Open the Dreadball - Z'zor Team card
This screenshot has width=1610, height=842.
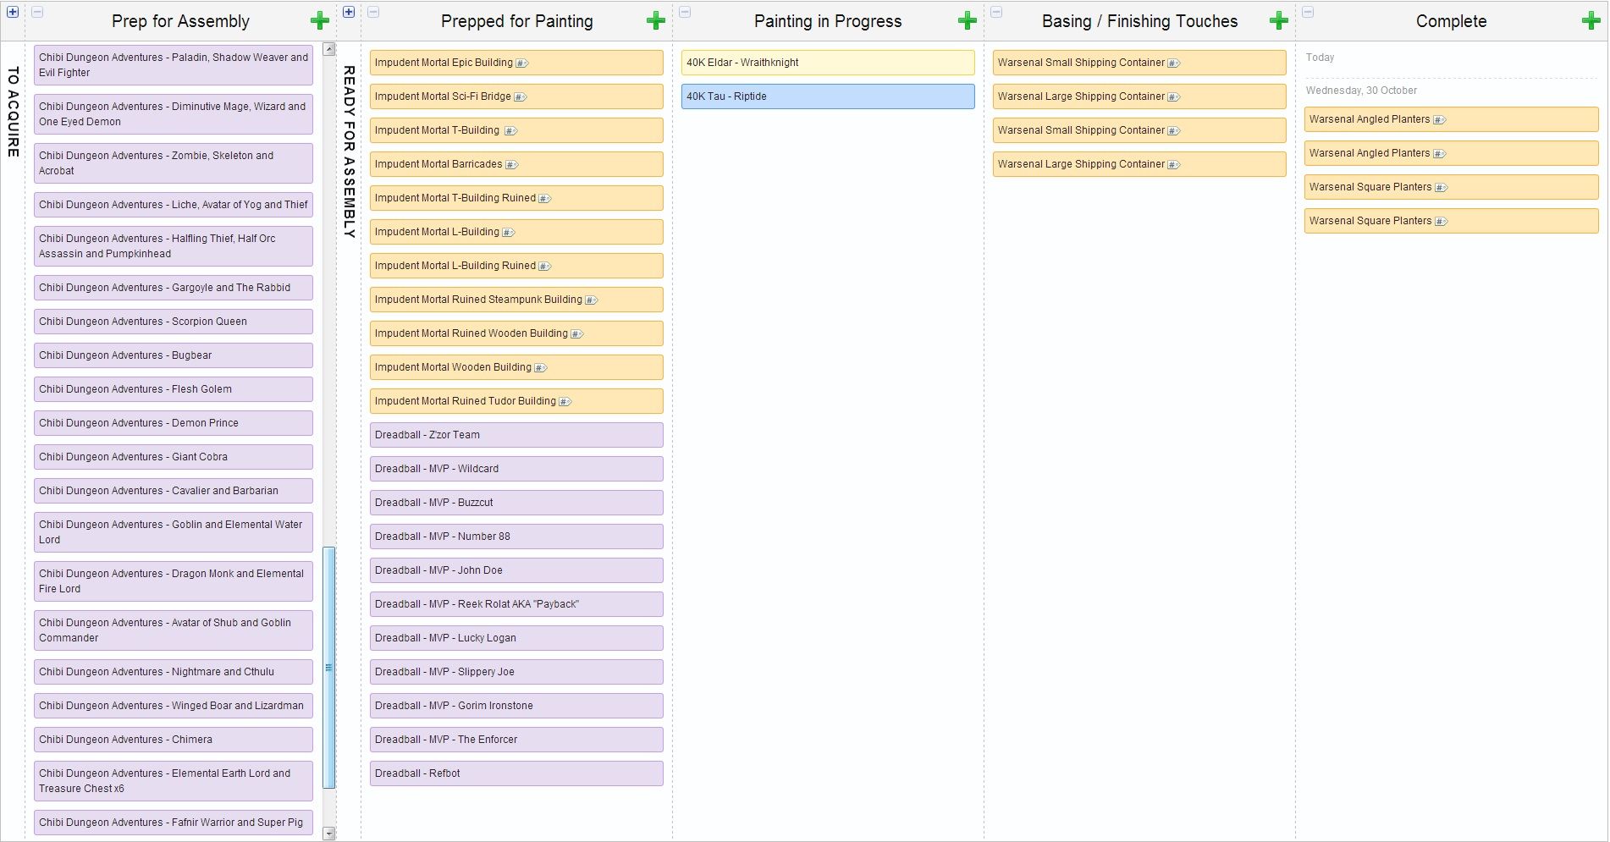pos(516,435)
